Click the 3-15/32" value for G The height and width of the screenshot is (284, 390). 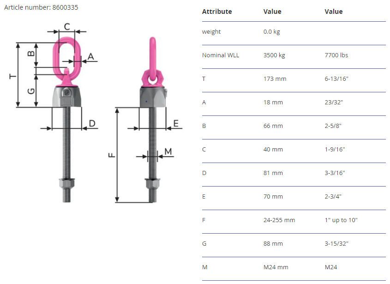click(x=336, y=244)
